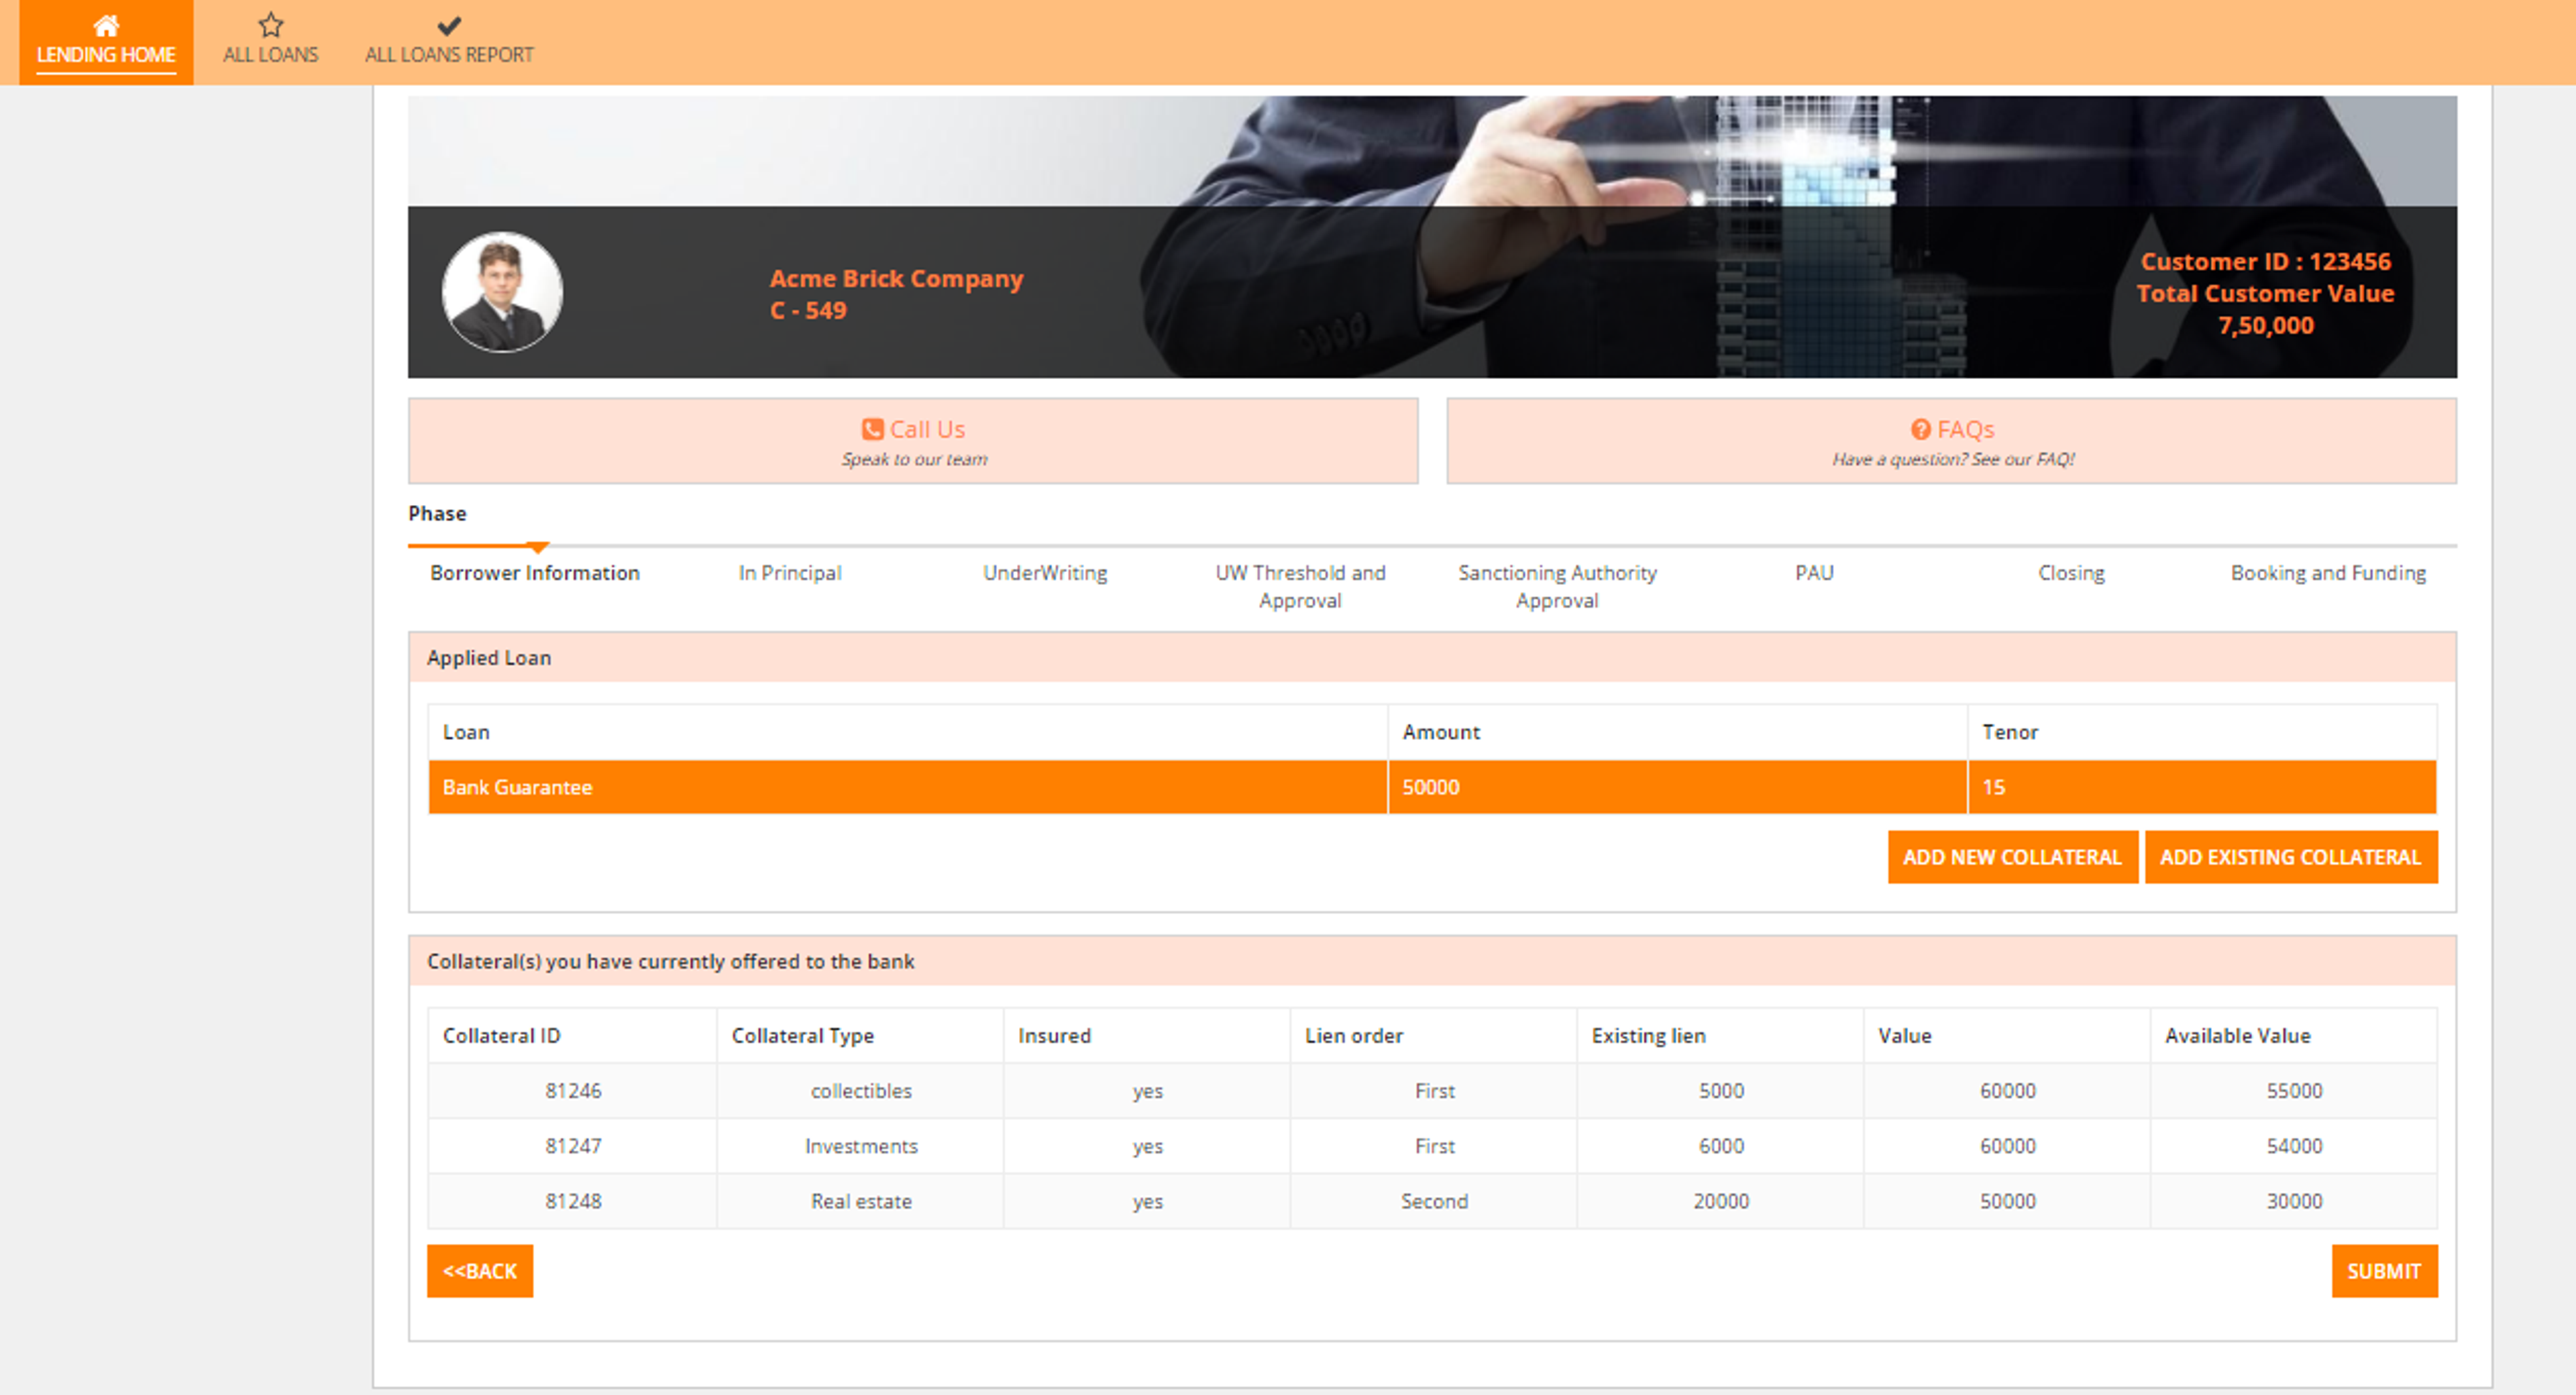Image resolution: width=2576 pixels, height=1395 pixels.
Task: Click available value 54000
Action: [x=2294, y=1146]
